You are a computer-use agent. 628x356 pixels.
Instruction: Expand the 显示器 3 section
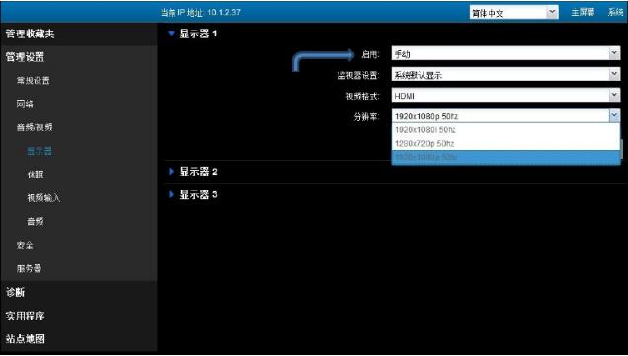pyautogui.click(x=171, y=195)
